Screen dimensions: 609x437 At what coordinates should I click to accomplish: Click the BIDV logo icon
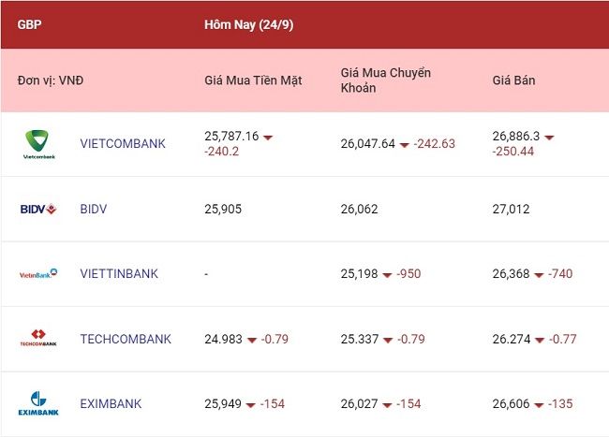38,210
